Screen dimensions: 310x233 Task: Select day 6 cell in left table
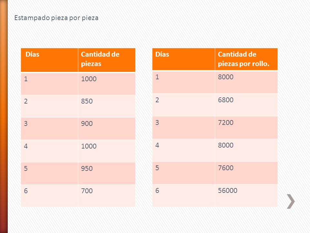point(49,195)
